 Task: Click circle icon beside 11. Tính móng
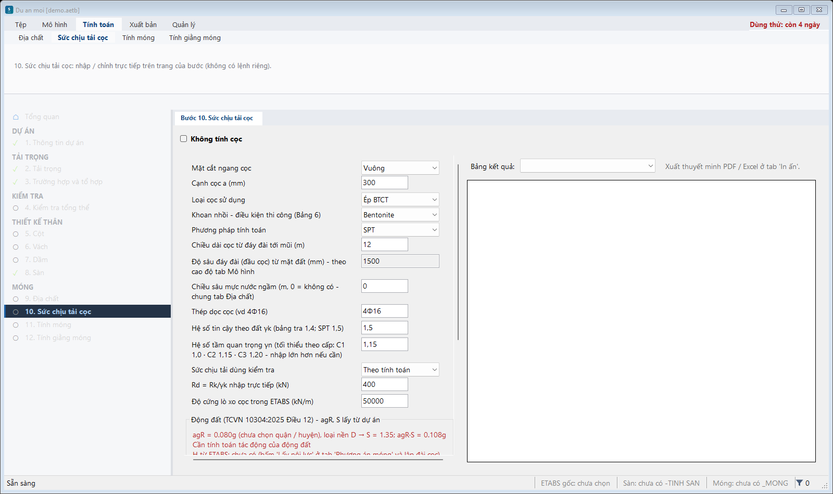click(16, 325)
